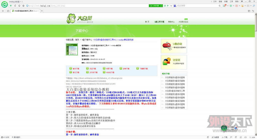Click the 加速器 status bar button
The width and height of the screenshot is (257, 139).
click(x=215, y=137)
